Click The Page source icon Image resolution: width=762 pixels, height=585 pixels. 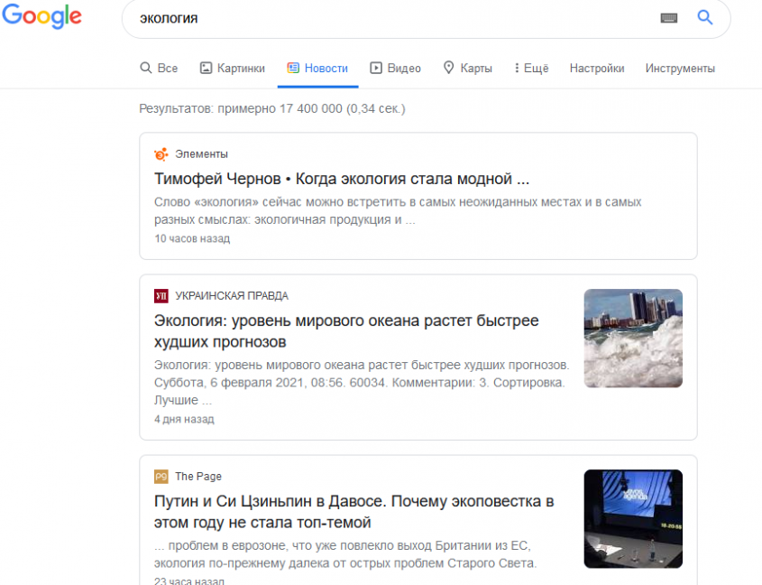click(161, 477)
